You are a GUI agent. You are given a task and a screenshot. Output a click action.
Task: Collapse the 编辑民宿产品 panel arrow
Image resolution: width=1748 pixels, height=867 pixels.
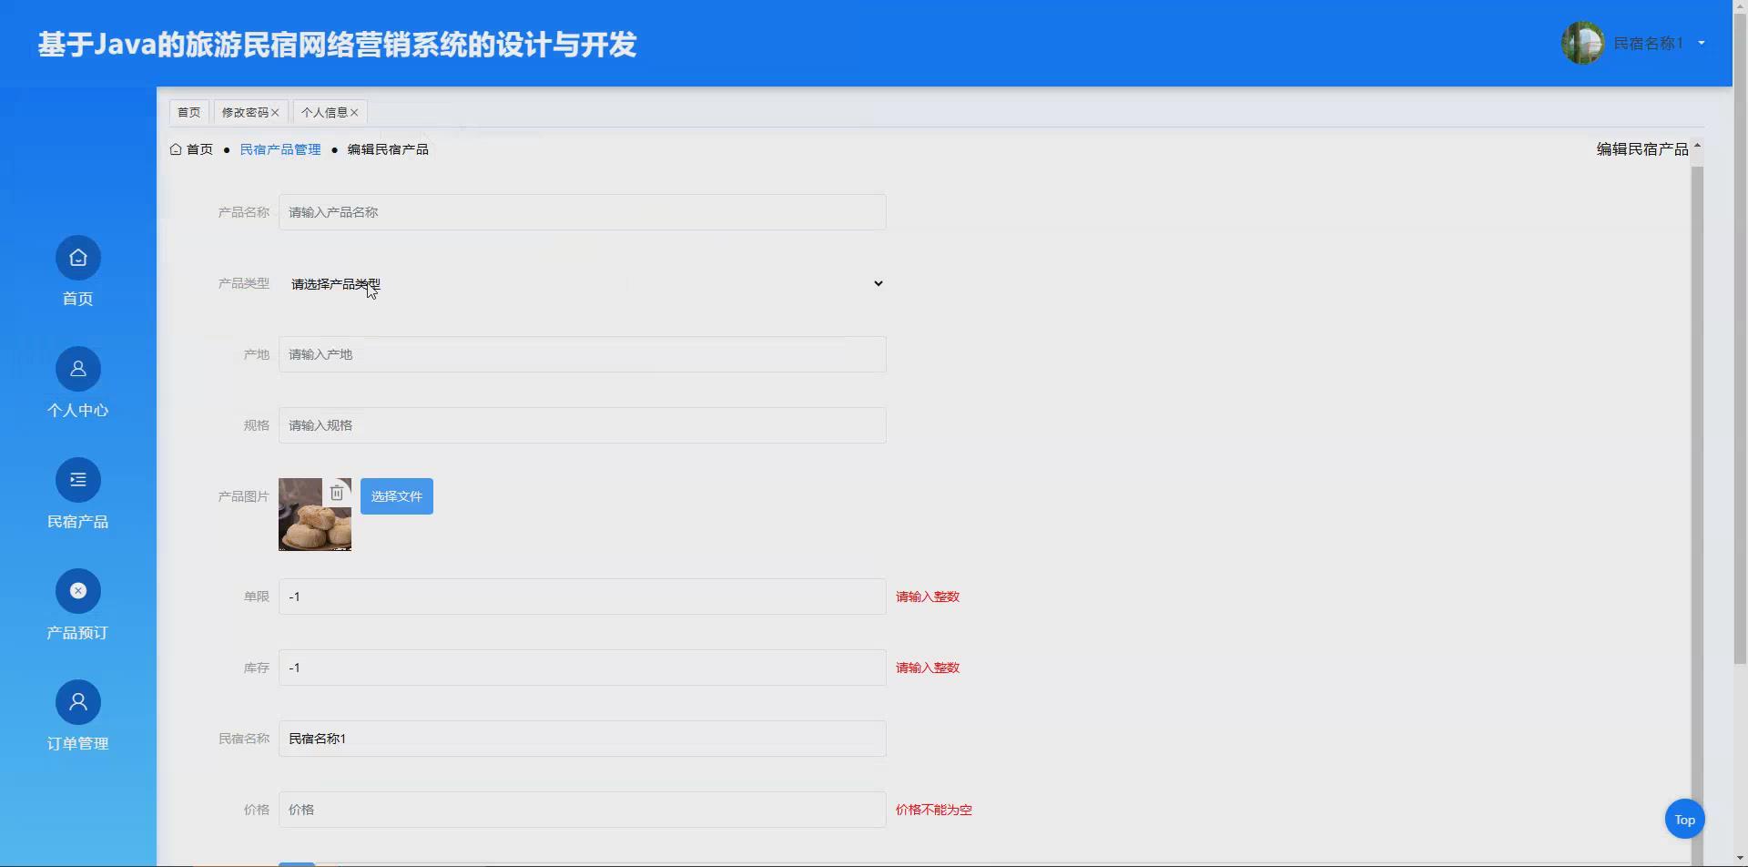tap(1700, 146)
